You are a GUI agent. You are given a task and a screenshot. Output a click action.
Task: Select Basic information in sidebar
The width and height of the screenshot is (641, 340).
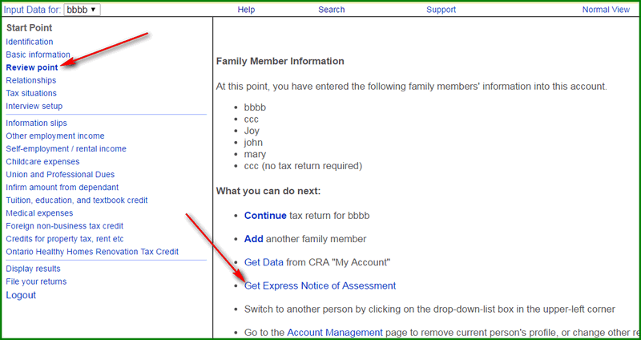click(x=38, y=55)
